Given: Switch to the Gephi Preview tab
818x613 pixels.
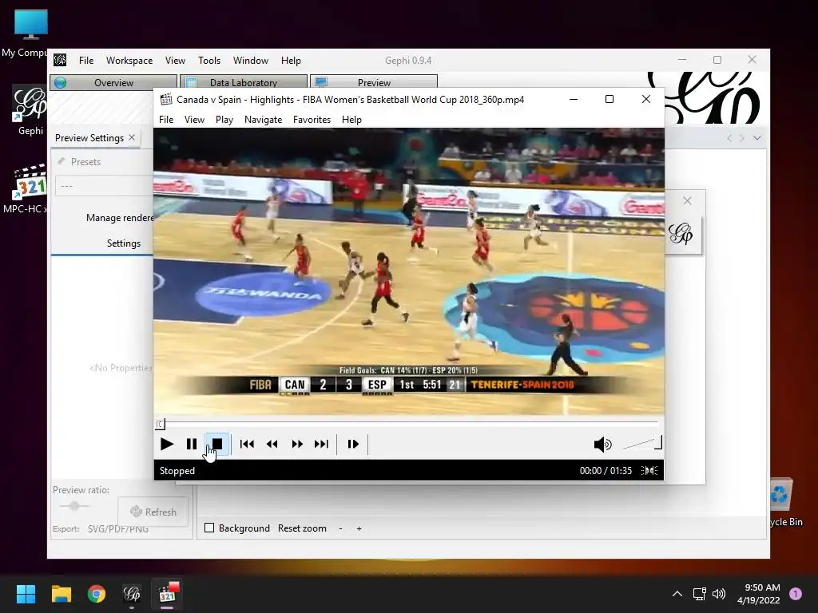Looking at the screenshot, I should 374,82.
